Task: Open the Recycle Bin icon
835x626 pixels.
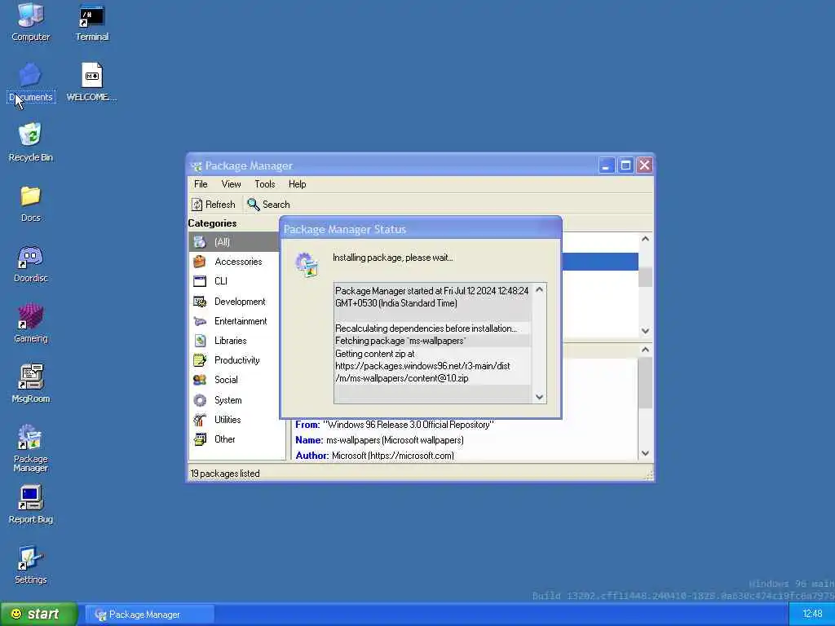Action: point(30,143)
